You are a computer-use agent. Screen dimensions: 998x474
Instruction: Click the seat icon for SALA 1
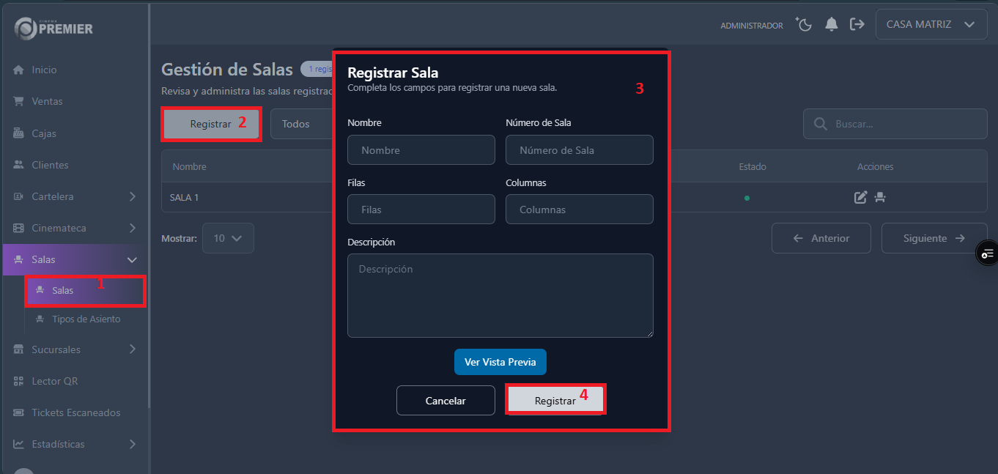pyautogui.click(x=880, y=197)
